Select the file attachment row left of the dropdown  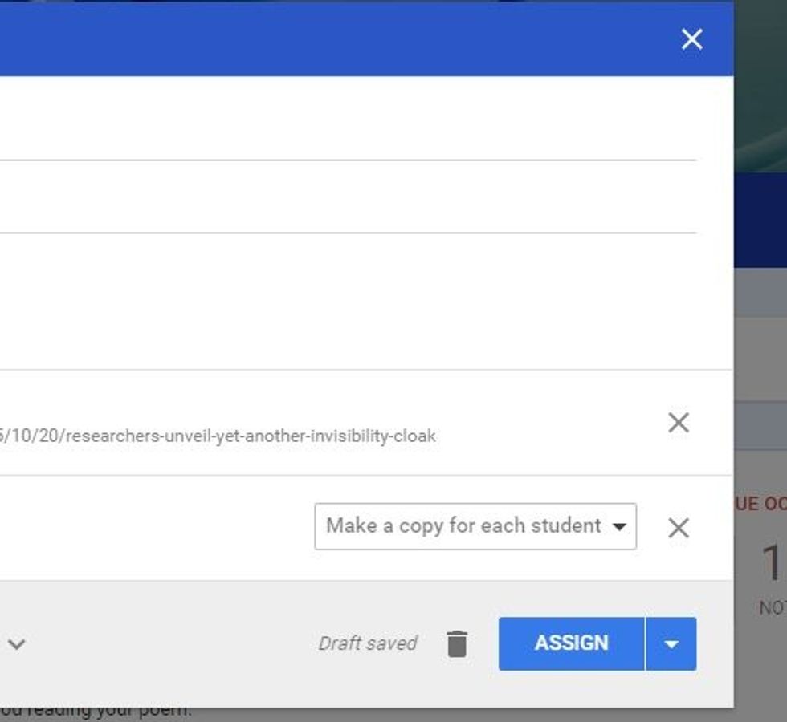tap(156, 528)
